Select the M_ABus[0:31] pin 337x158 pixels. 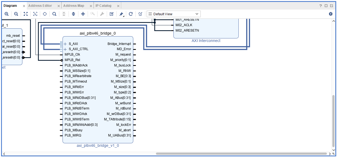(120, 98)
